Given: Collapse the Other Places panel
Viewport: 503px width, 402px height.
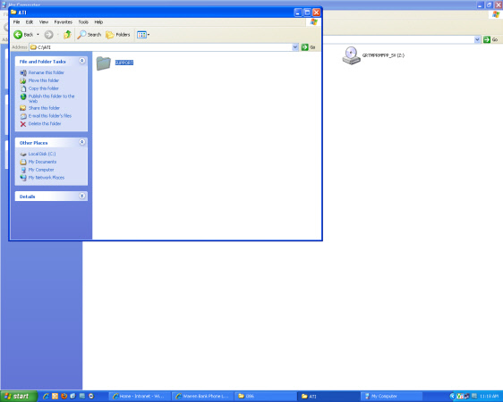Looking at the screenshot, I should pos(82,142).
